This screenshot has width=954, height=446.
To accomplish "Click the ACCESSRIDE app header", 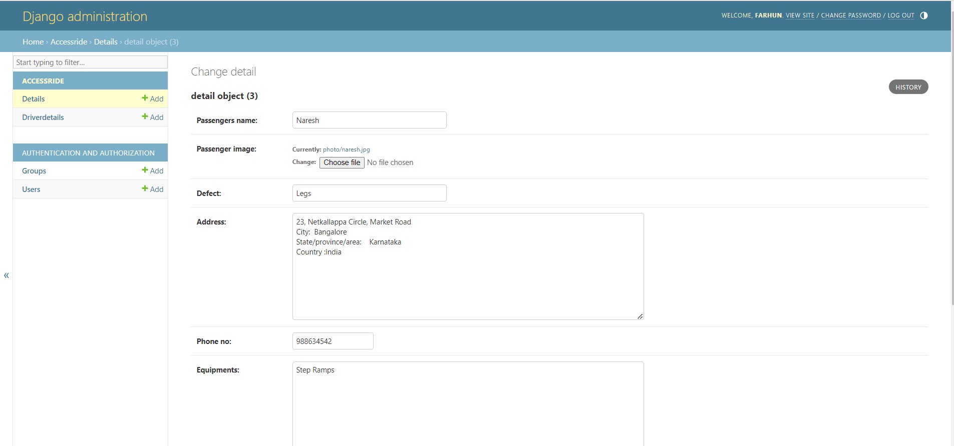I will [x=43, y=80].
